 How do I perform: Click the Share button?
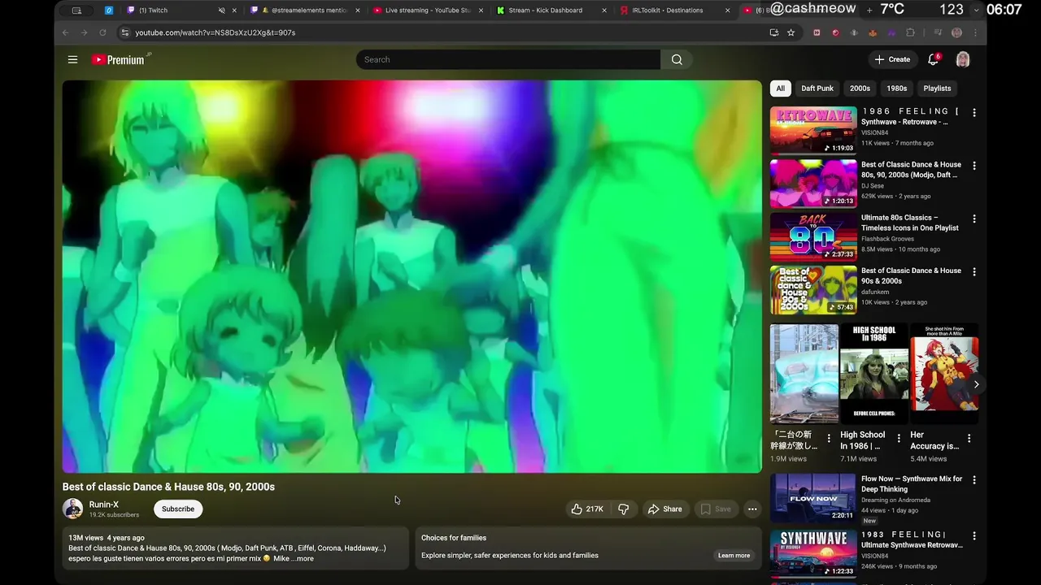(664, 509)
